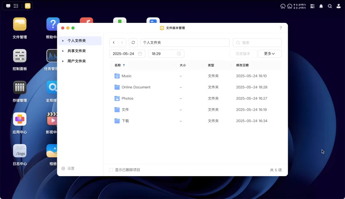Click the 2025-05-24 date field
Viewport: 345px width, 199px height.
coord(127,54)
